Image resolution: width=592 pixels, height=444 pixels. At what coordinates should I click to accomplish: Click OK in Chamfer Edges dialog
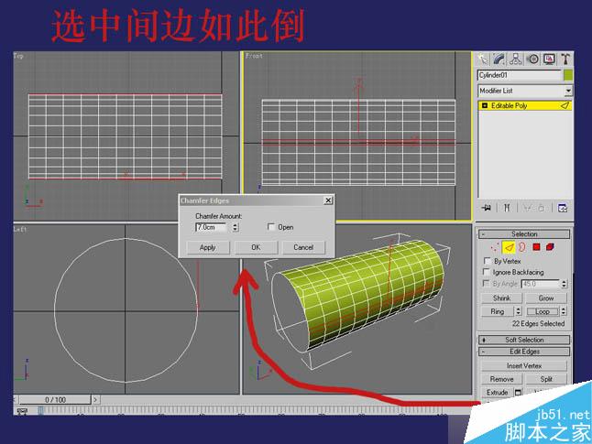[x=256, y=247]
